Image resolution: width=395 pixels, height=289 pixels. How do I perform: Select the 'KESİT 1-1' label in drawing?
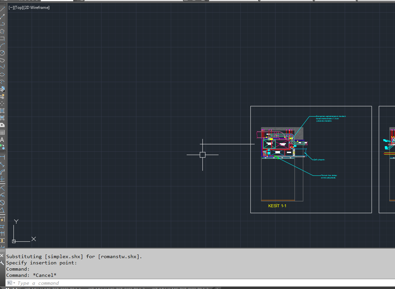pos(277,206)
